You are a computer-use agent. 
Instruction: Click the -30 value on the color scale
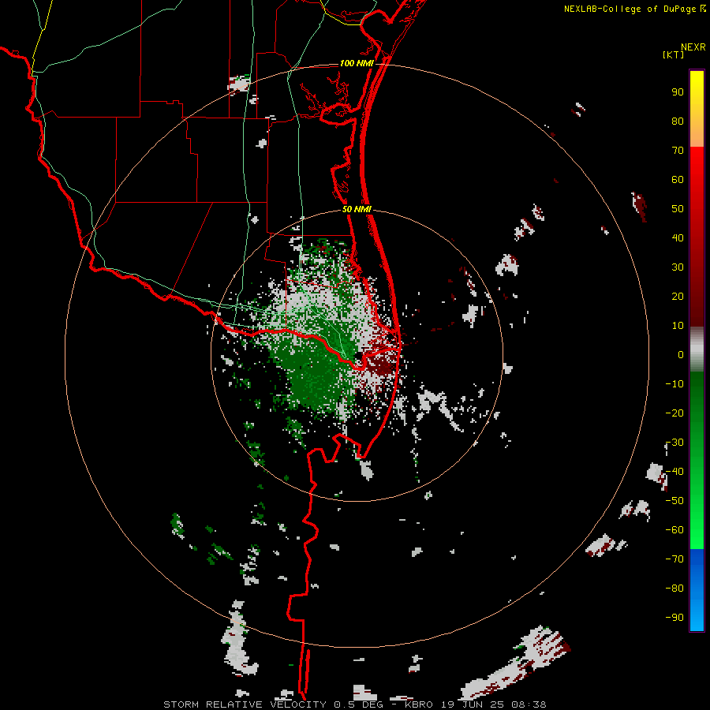pyautogui.click(x=674, y=443)
